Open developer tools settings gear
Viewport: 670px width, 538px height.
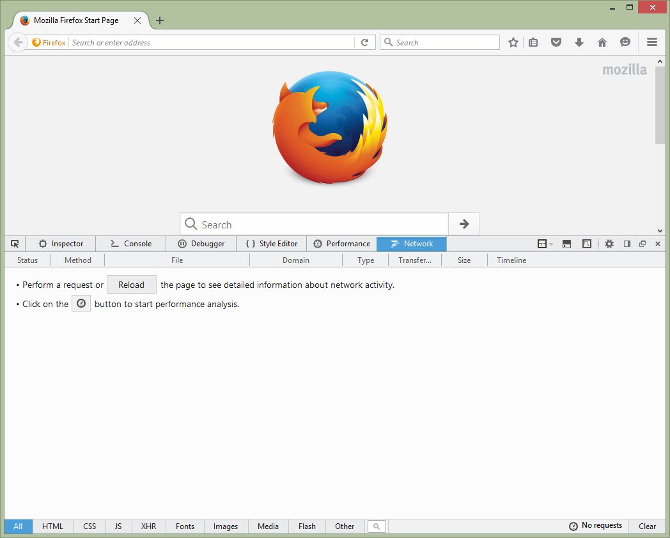click(609, 244)
